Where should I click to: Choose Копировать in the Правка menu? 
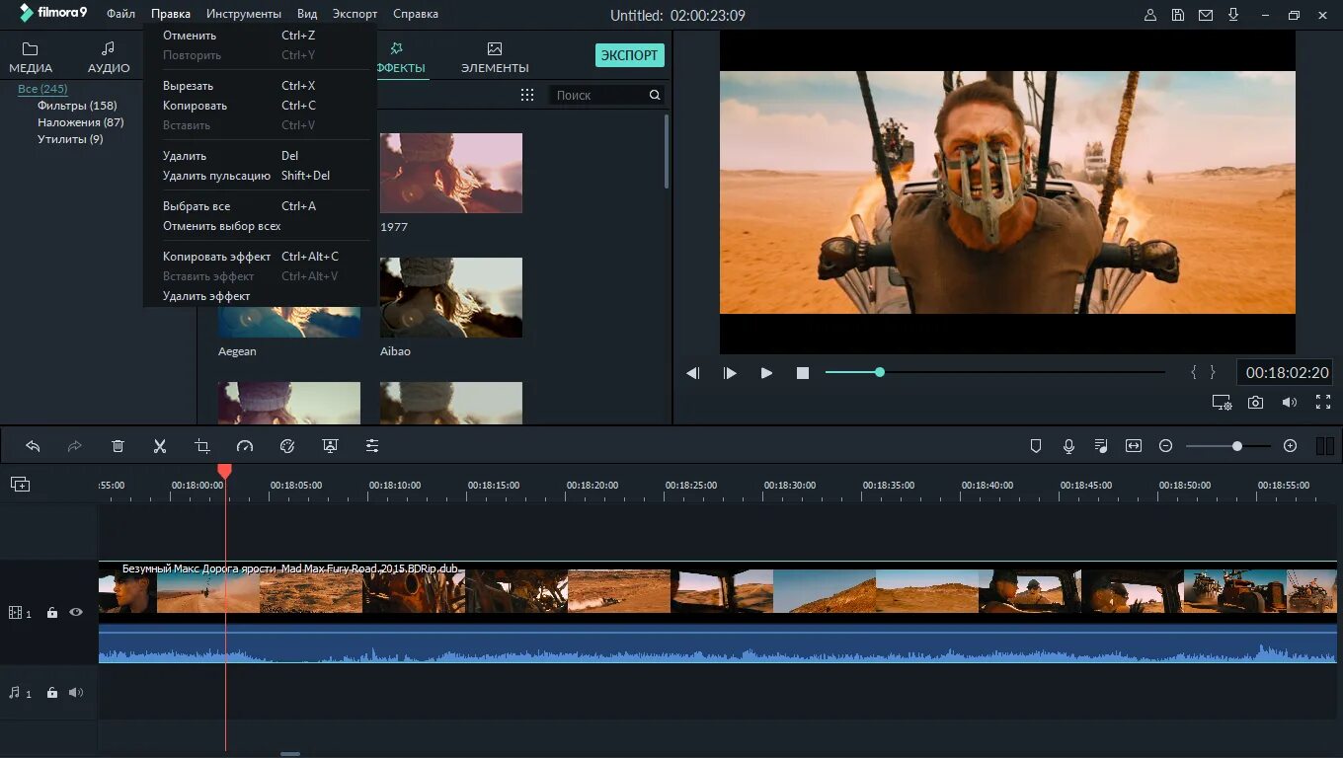[x=196, y=106]
